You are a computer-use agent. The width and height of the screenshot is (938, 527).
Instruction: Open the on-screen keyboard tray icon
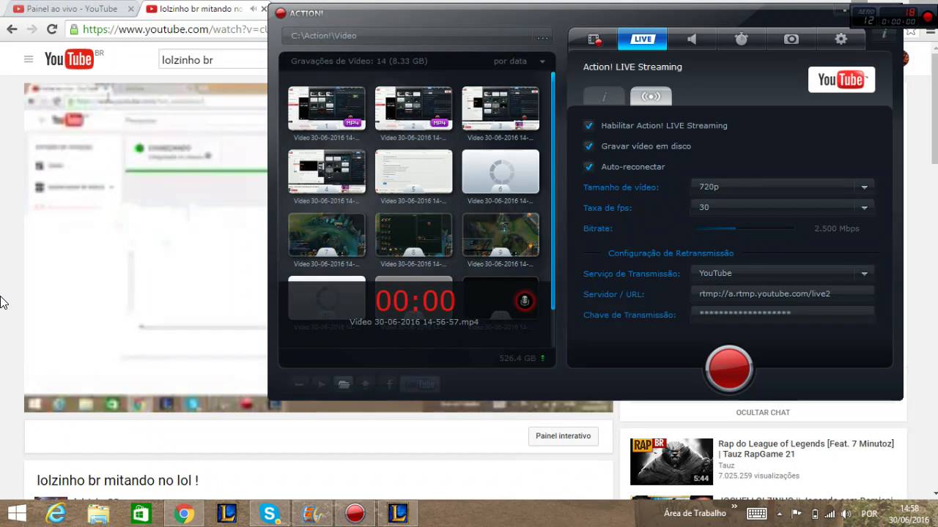pos(757,513)
